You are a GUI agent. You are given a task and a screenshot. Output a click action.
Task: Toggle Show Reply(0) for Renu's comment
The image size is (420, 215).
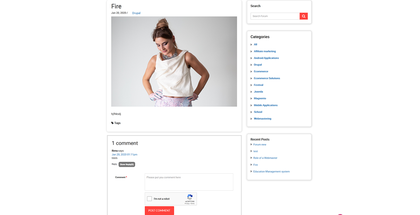coord(127,164)
